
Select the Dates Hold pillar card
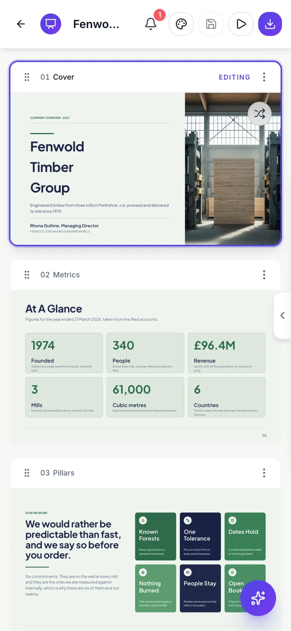tap(245, 536)
